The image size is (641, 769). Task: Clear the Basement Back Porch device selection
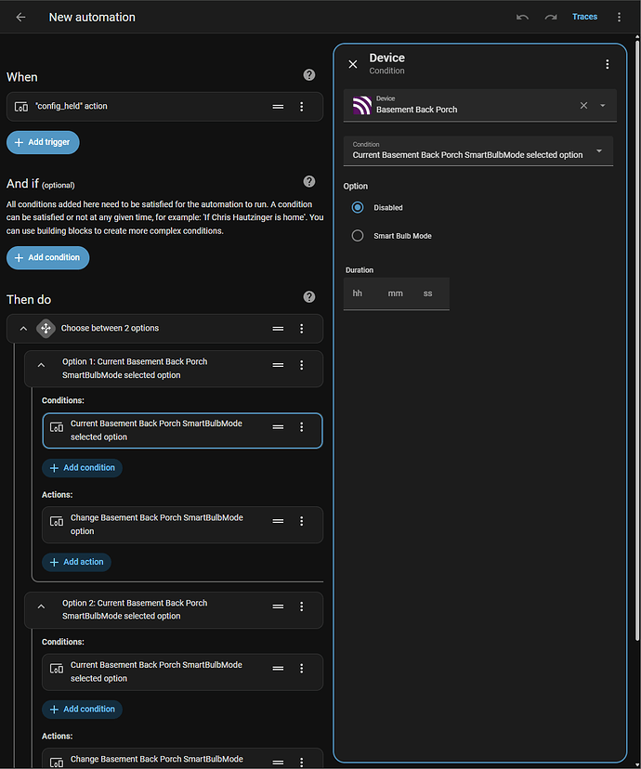[583, 105]
